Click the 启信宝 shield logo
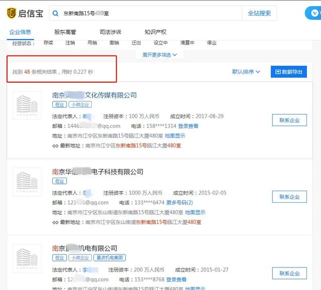The image size is (321, 290). coord(11,13)
